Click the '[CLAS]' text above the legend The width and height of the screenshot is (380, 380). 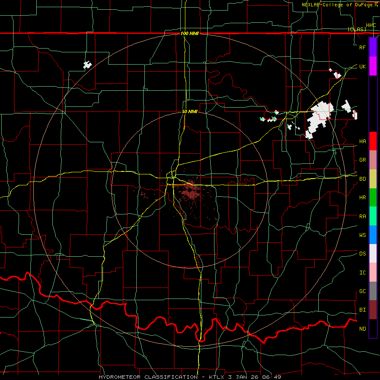click(x=357, y=29)
